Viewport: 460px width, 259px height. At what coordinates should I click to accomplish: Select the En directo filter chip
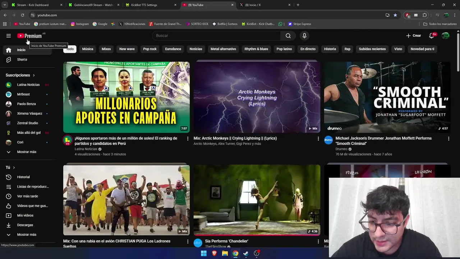point(308,49)
